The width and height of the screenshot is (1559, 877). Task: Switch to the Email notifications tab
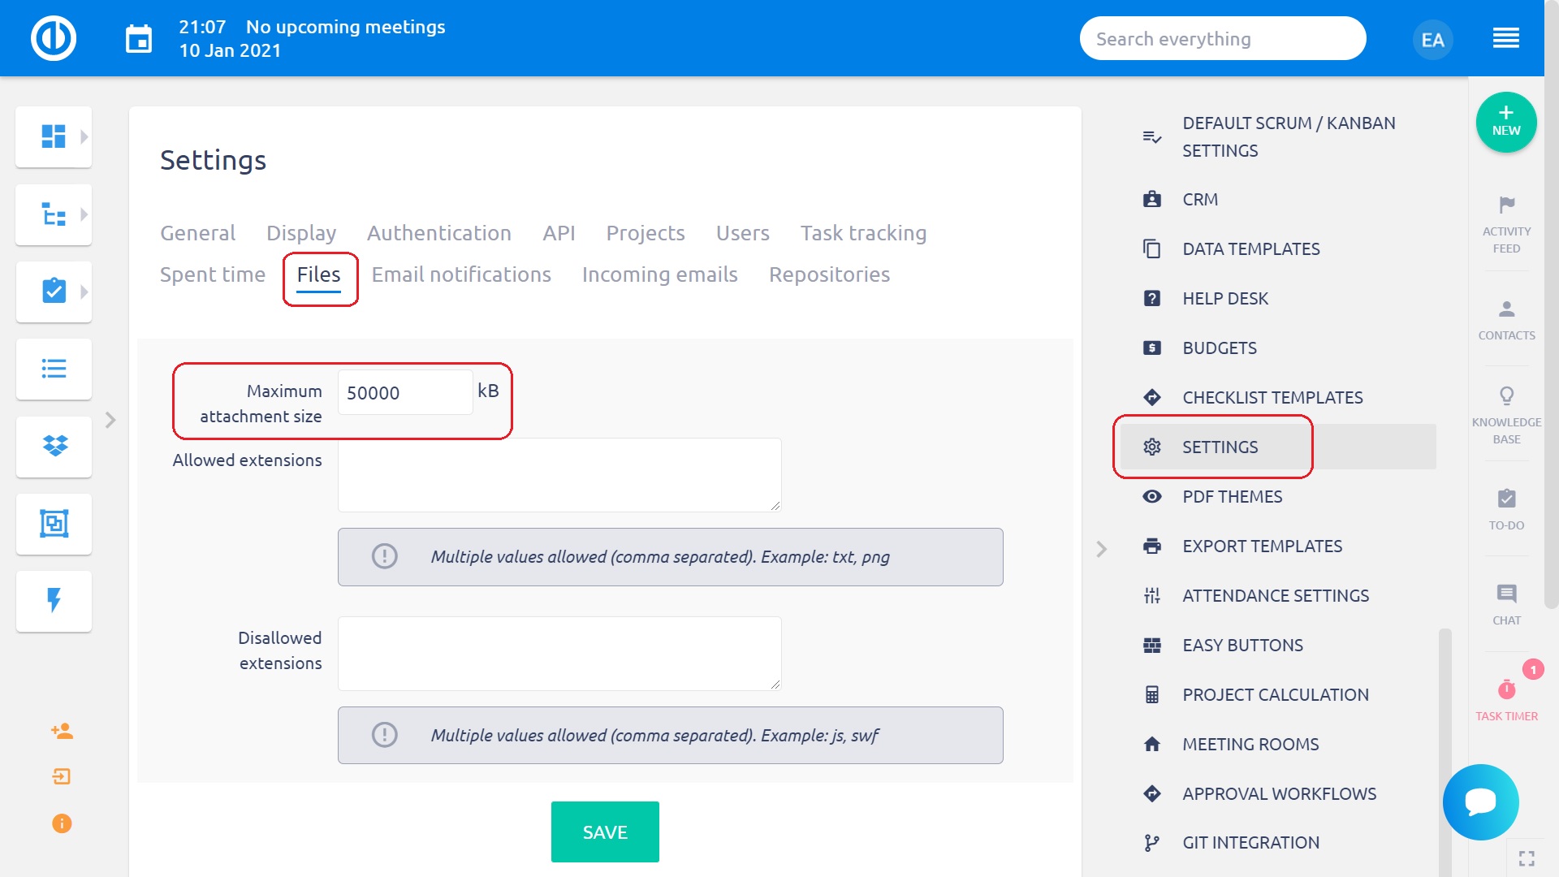[460, 274]
